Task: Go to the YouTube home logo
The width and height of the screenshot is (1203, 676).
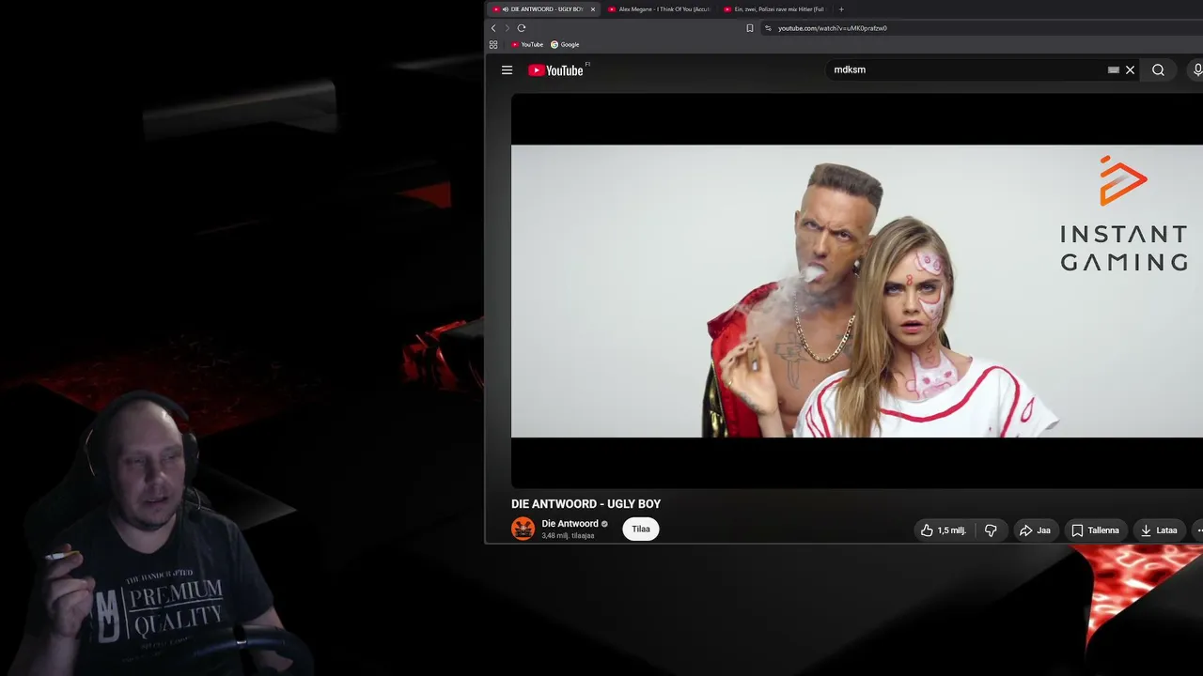Action: click(x=555, y=70)
